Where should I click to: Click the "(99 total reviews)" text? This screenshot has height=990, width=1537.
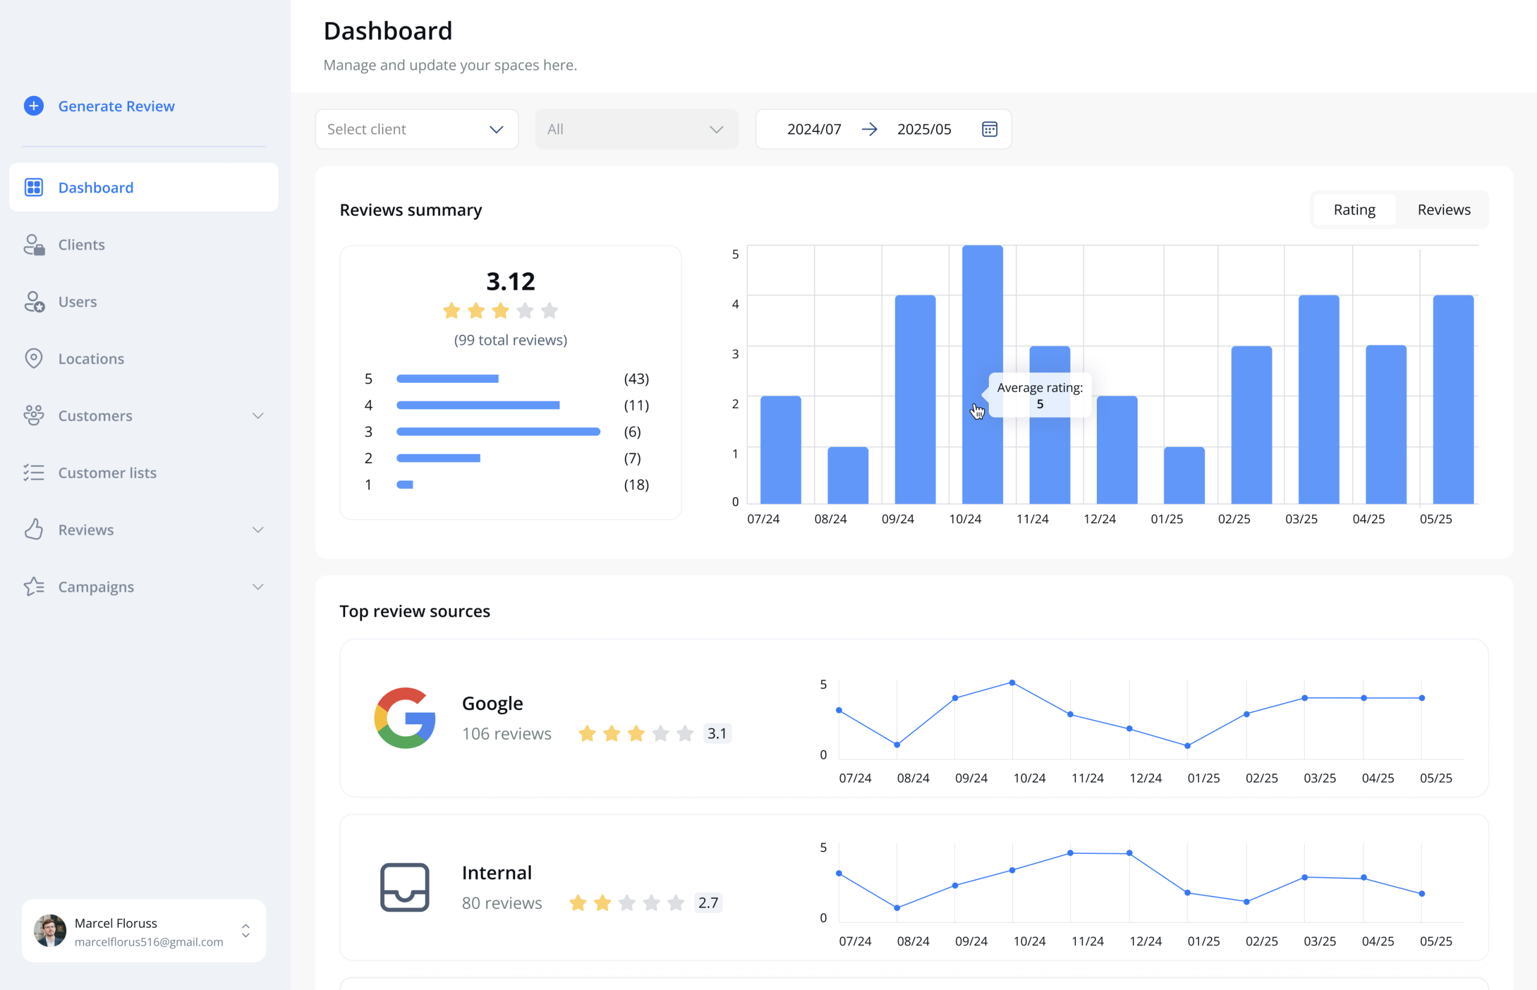pos(510,340)
